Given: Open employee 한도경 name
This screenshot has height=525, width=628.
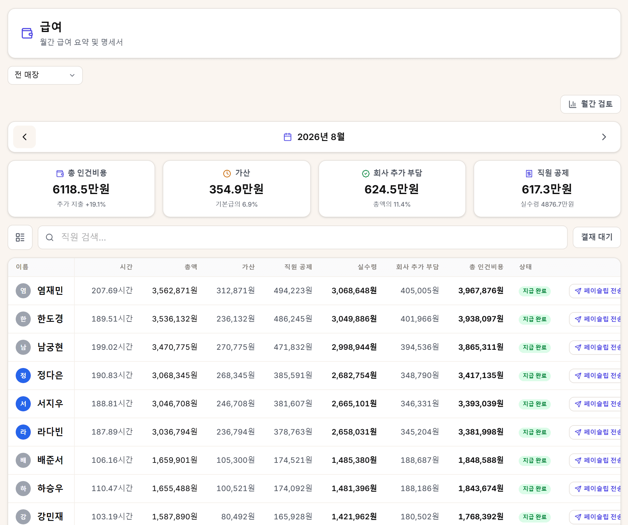Looking at the screenshot, I should pyautogui.click(x=50, y=319).
